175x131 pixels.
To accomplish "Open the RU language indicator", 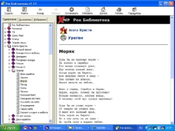I will tap(141, 128).
